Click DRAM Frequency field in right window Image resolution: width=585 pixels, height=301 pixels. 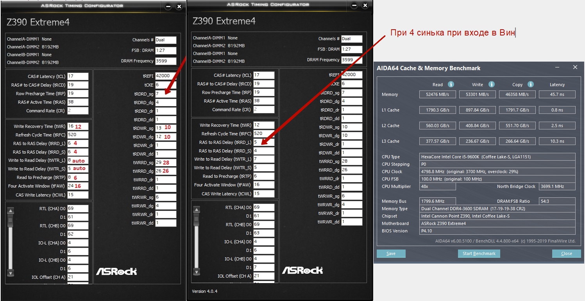352,60
